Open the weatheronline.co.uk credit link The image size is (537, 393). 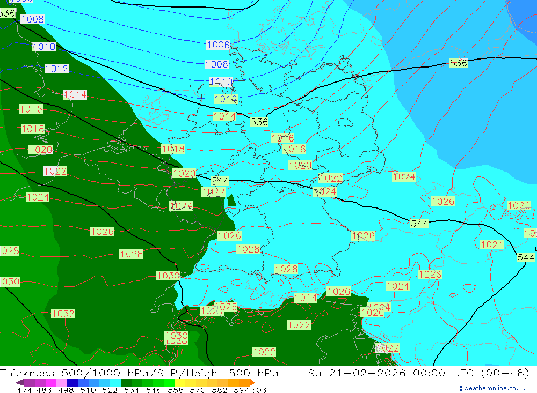(492, 388)
